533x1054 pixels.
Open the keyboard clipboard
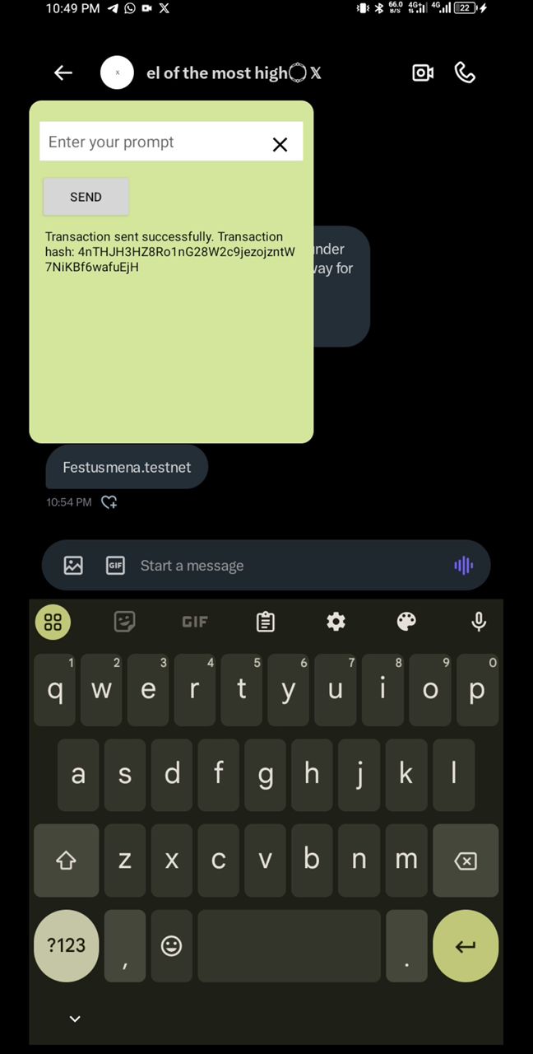[265, 622]
